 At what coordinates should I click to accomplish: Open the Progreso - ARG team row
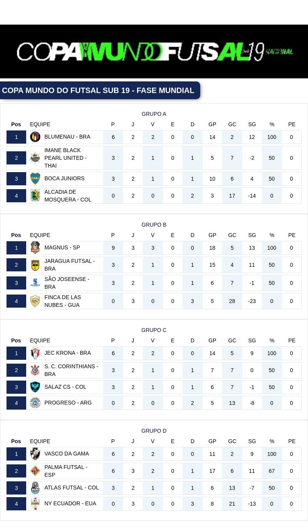68,403
